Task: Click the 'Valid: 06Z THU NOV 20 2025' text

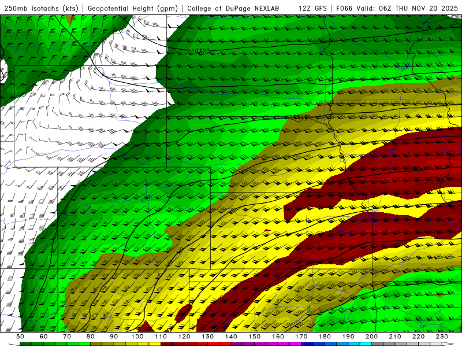Action: [x=407, y=8]
